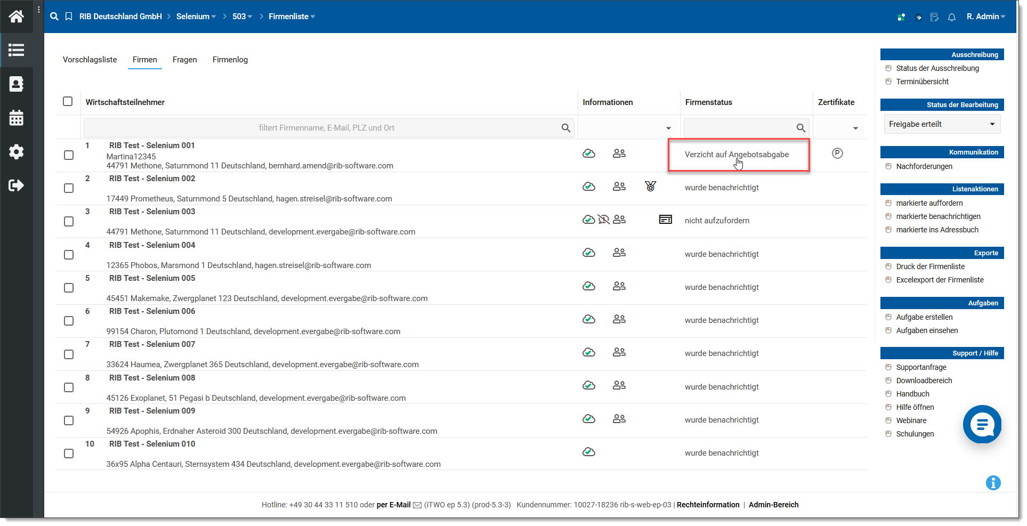Open the settings gear in the sidebar
The height and width of the screenshot is (526, 1027).
point(17,152)
